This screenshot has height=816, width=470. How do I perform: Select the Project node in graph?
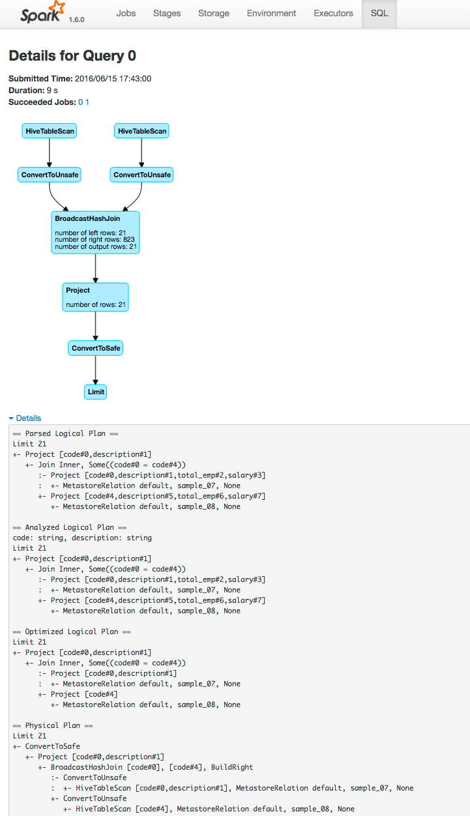(96, 297)
